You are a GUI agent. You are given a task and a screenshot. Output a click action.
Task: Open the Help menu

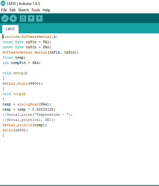pyautogui.click(x=46, y=10)
